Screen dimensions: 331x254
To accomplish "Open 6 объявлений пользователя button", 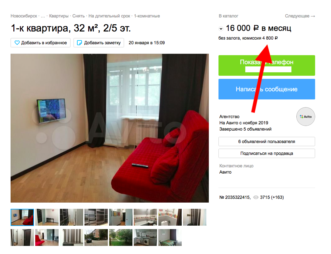I will pyautogui.click(x=266, y=141).
